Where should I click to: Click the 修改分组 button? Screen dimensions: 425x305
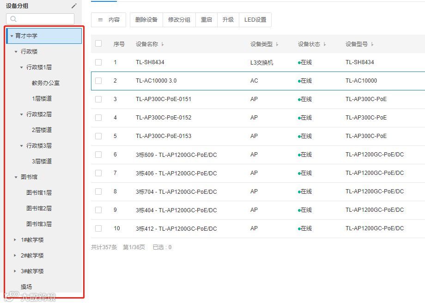pyautogui.click(x=179, y=20)
